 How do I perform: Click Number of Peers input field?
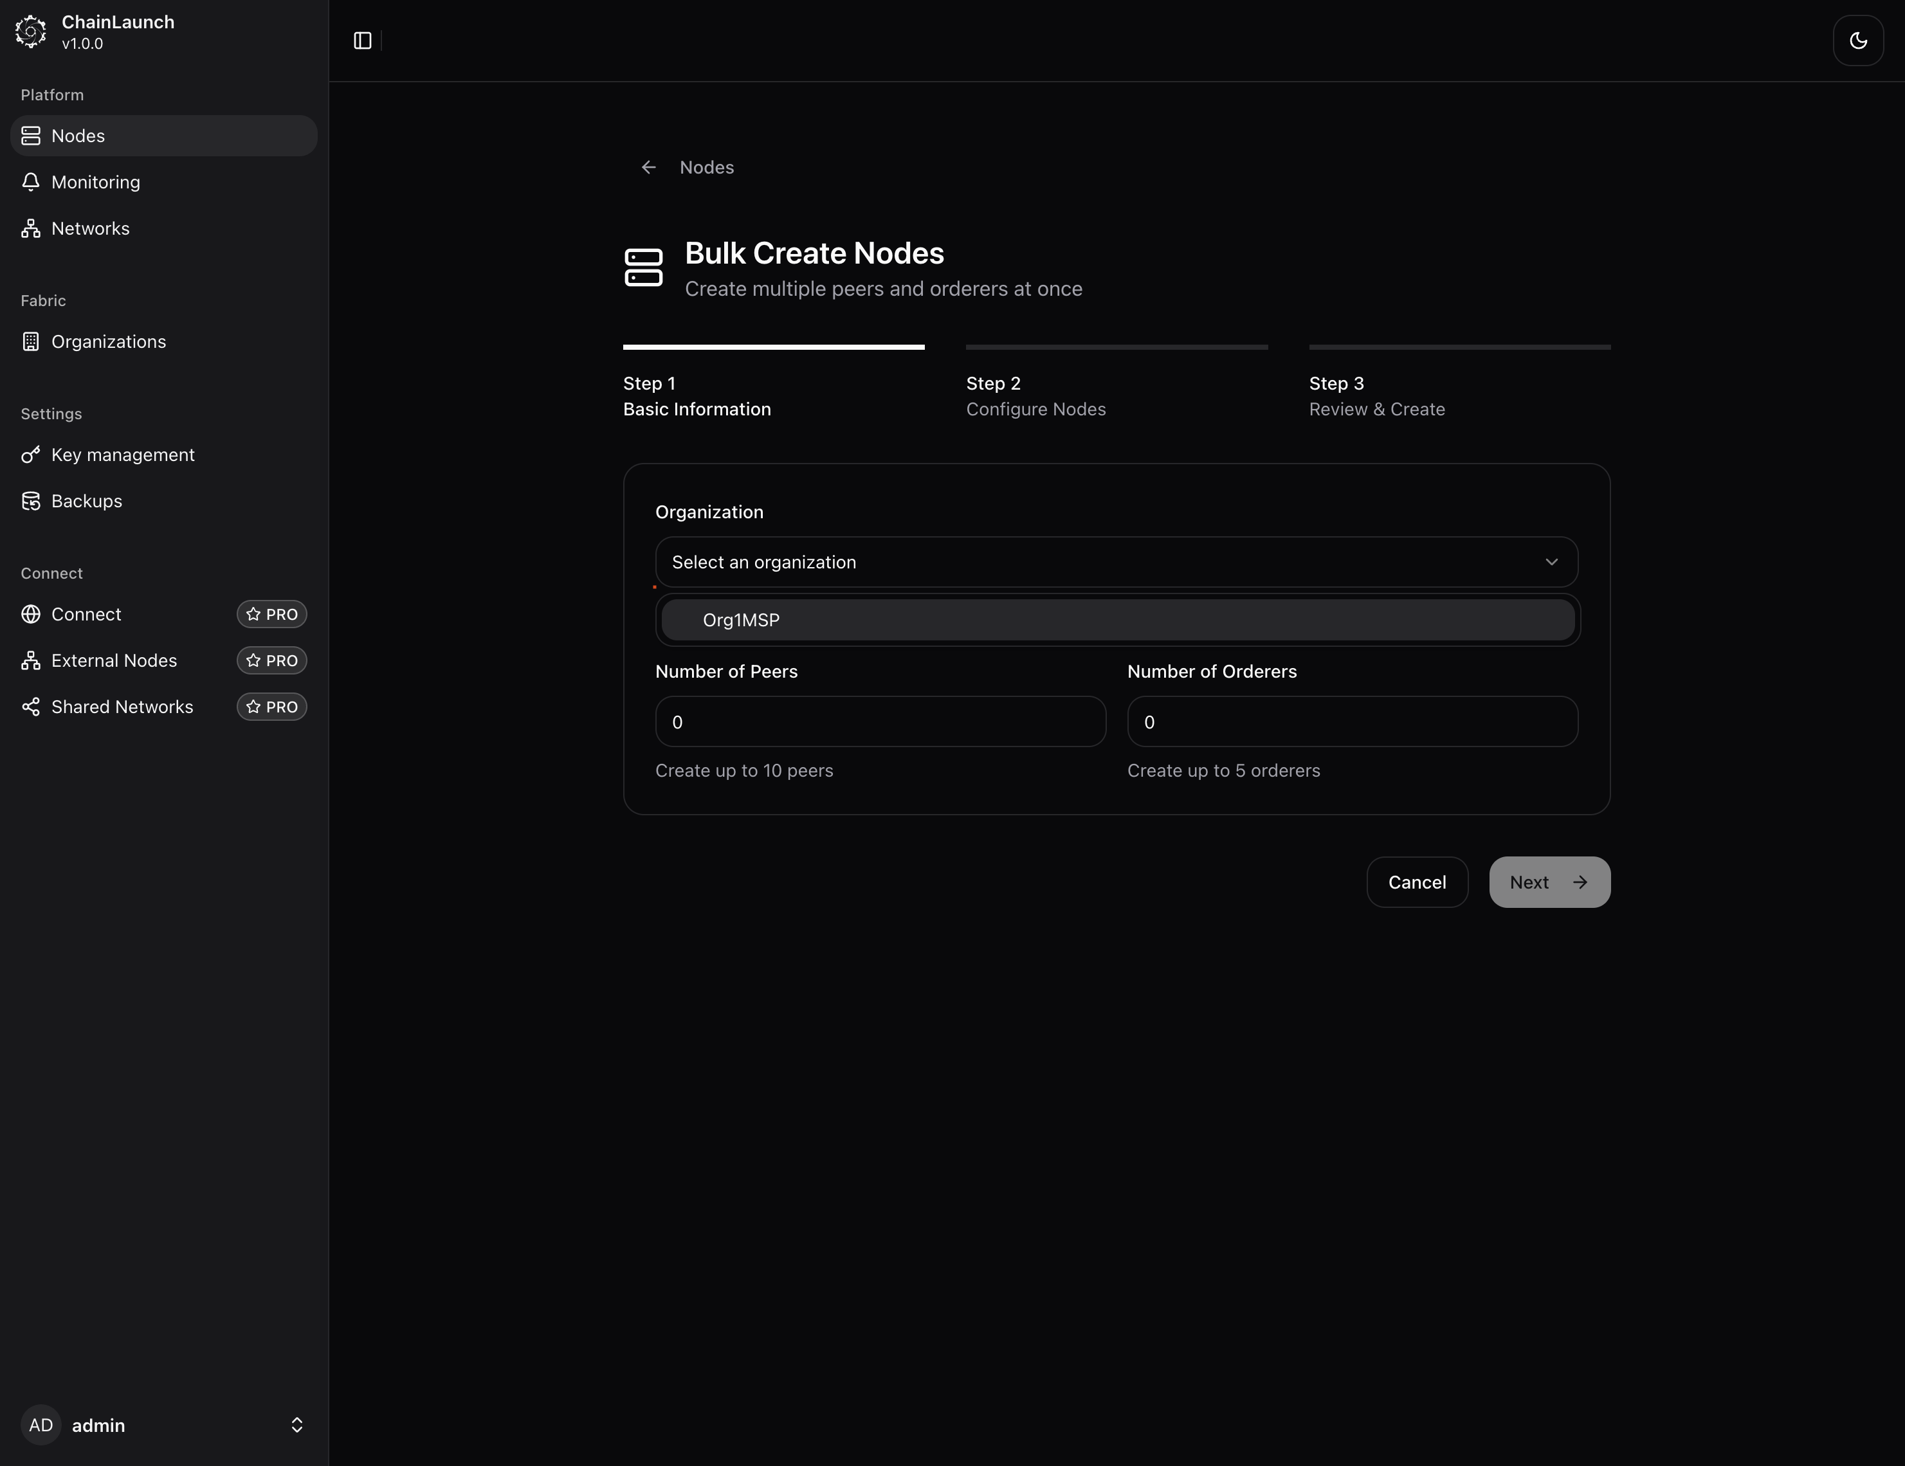[879, 722]
